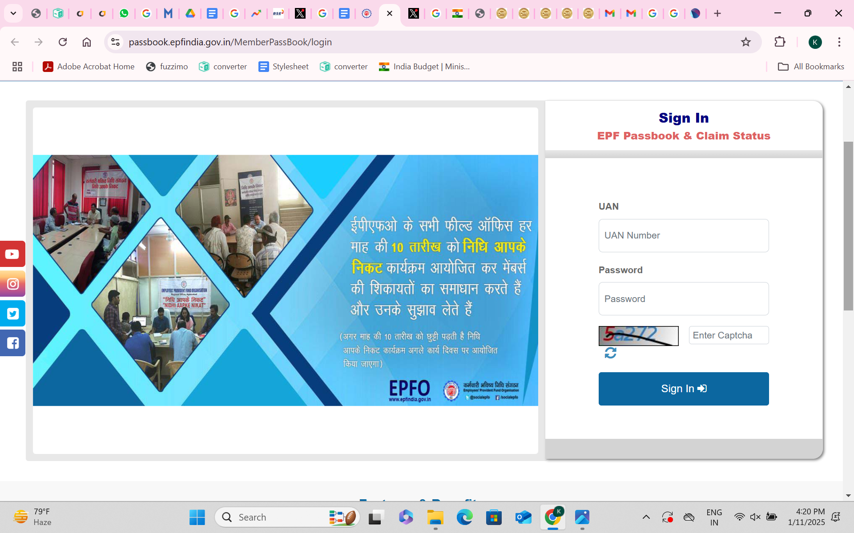Open the Facebook sidebar icon

12,342
